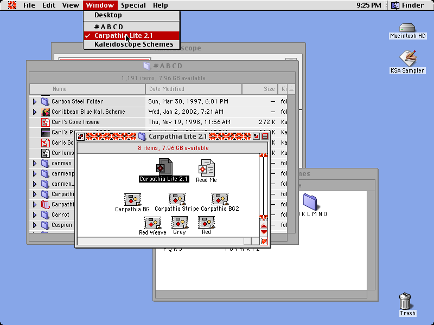The width and height of the screenshot is (434, 325).
Task: Click the Carrot folder icon in list
Action: pos(45,214)
